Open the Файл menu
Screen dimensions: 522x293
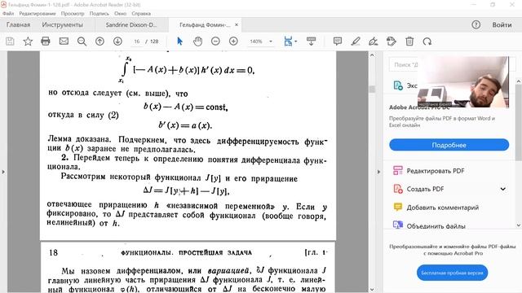tap(8, 14)
